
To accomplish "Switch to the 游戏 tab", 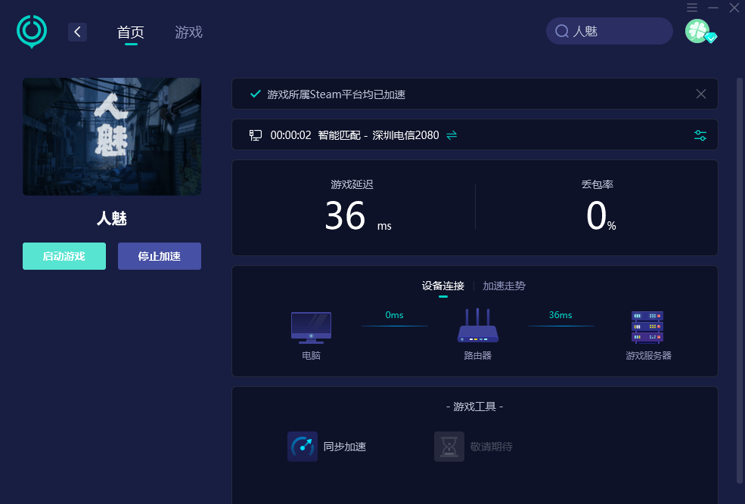I will pos(188,32).
